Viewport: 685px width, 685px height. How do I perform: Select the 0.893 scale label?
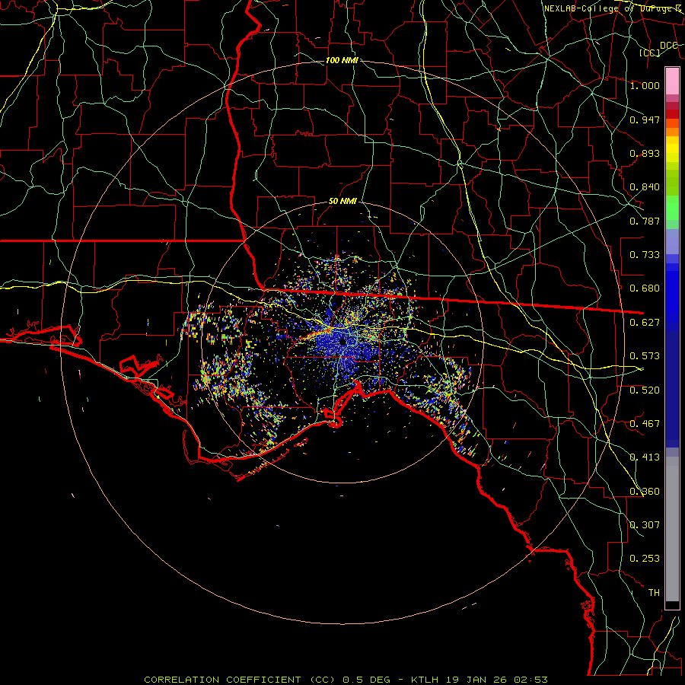click(645, 153)
